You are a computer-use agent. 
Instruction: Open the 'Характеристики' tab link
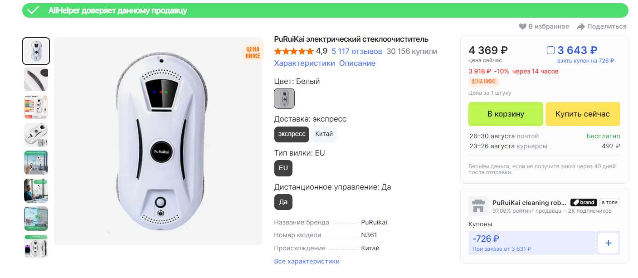click(x=304, y=63)
